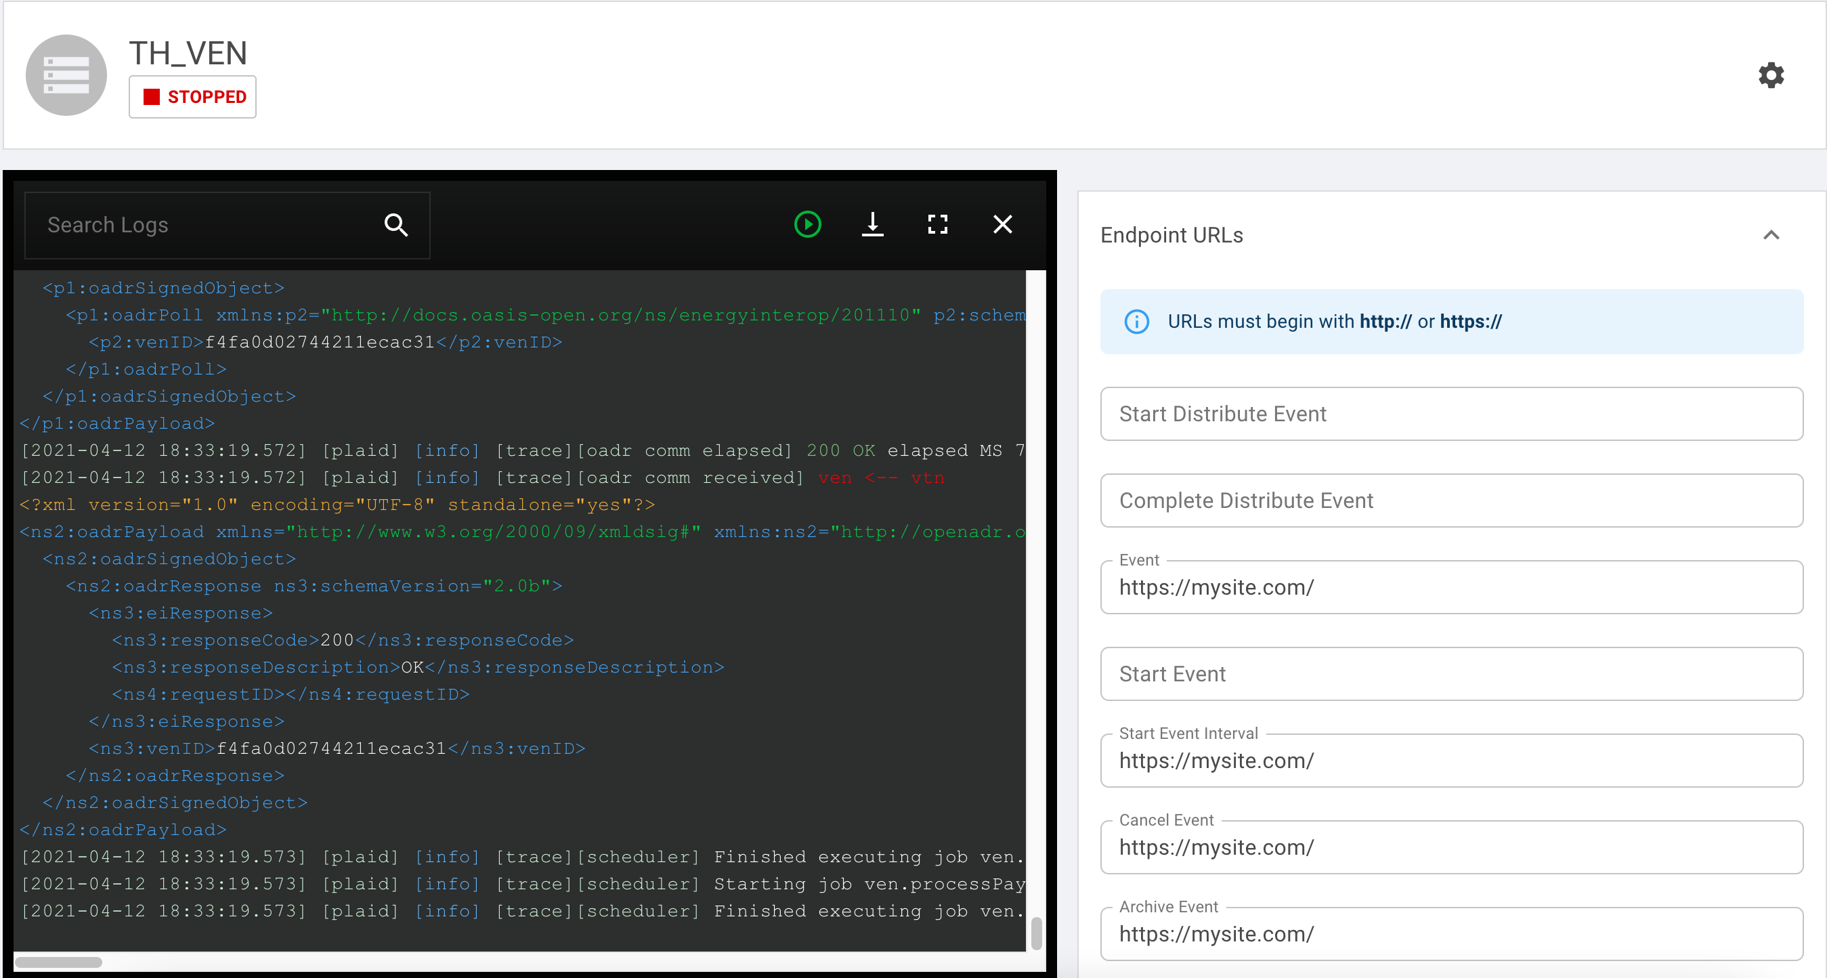Click the search magnifier icon in logs

pyautogui.click(x=395, y=225)
